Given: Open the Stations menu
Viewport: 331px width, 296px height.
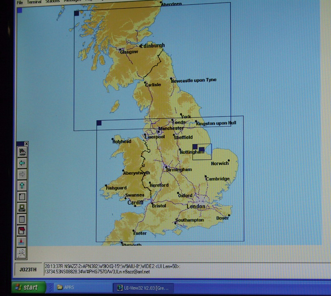Looking at the screenshot, I should tap(52, 2).
